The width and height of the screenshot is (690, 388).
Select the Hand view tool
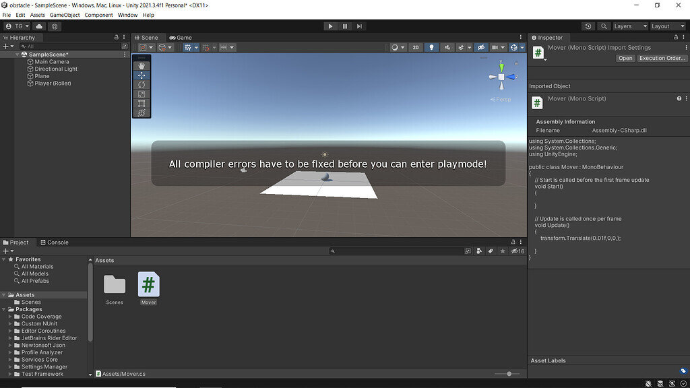click(142, 66)
